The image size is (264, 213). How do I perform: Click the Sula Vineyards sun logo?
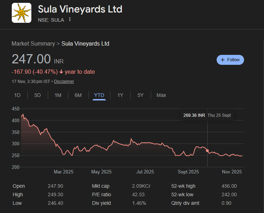21,13
